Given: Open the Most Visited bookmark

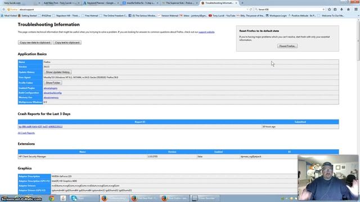Looking at the screenshot, I should (9, 16).
